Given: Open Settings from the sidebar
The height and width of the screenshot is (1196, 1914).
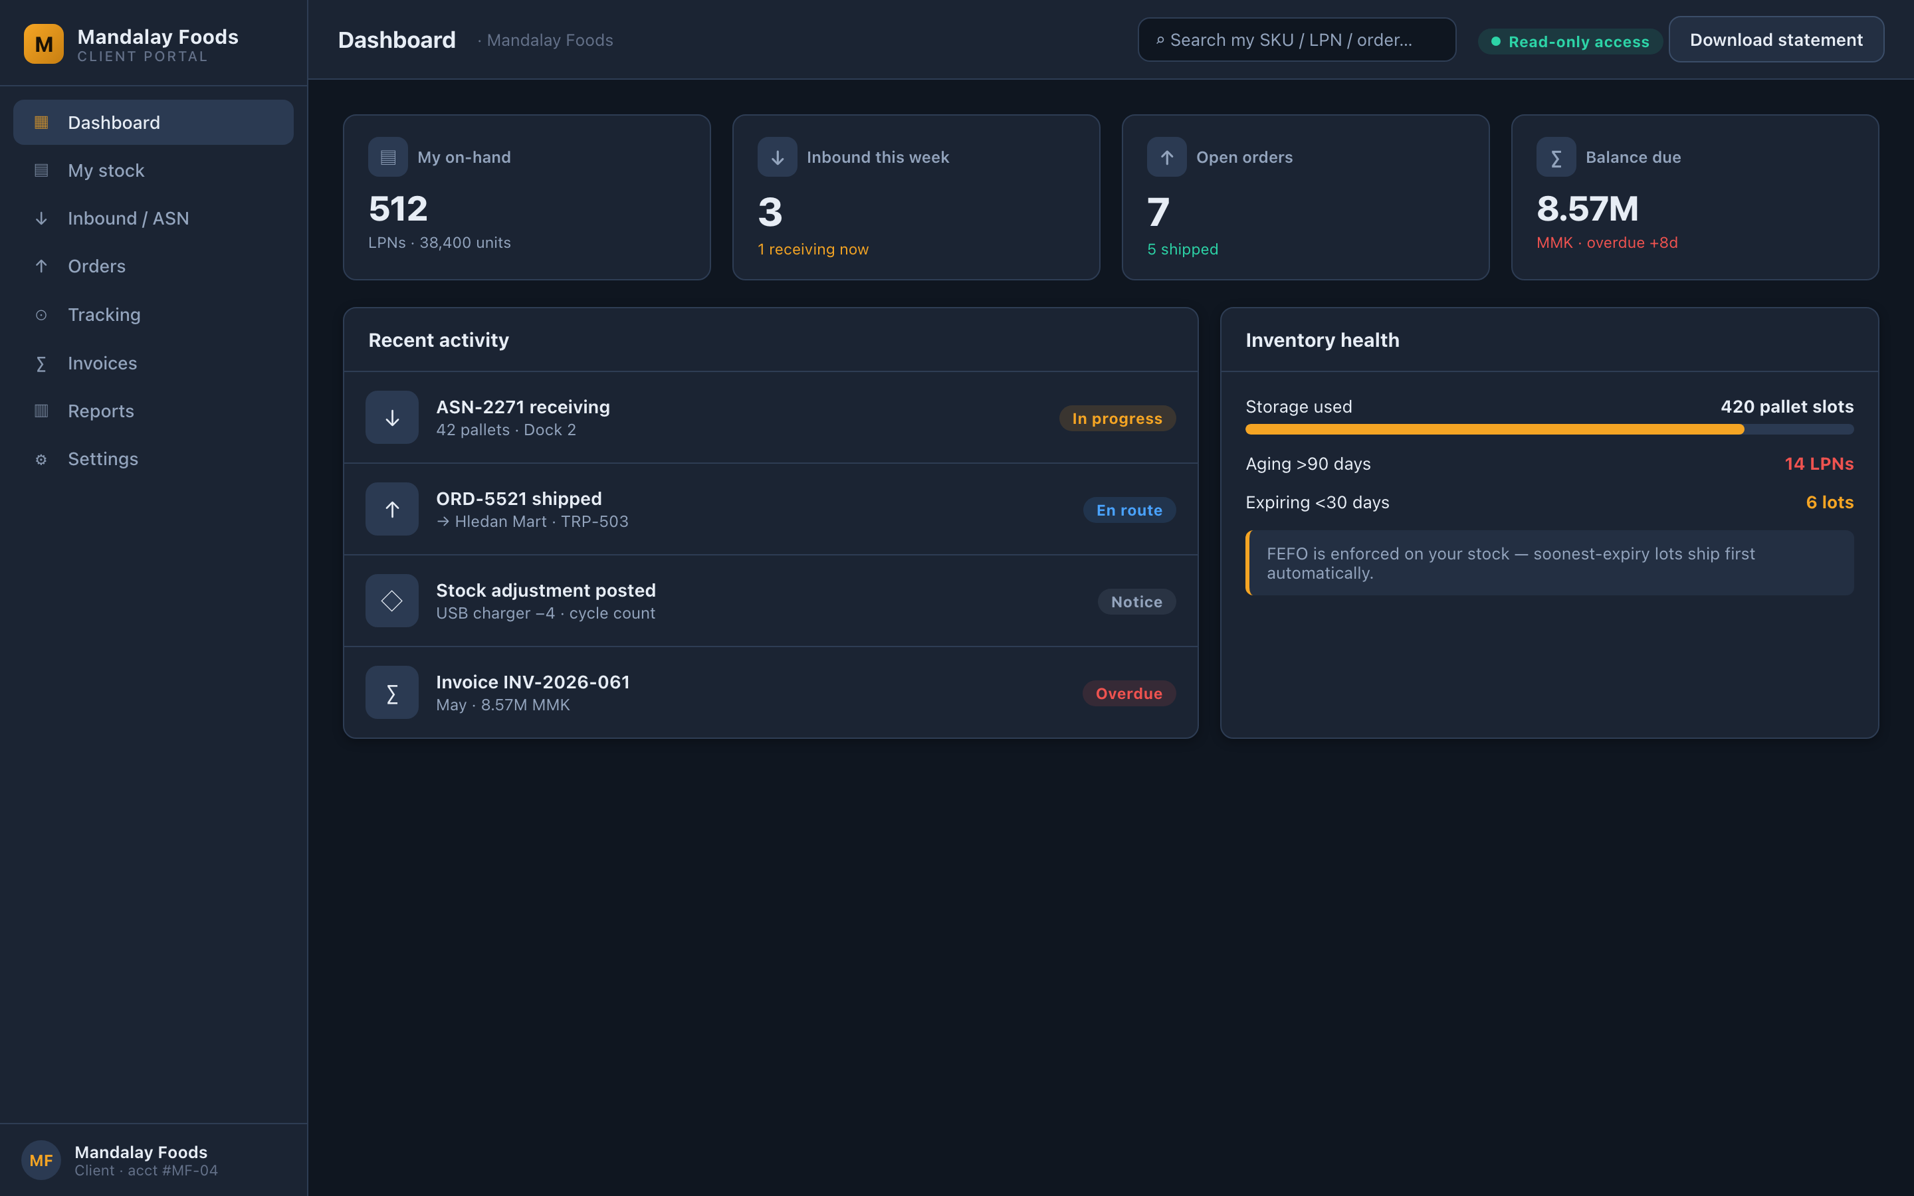Looking at the screenshot, I should (154, 458).
